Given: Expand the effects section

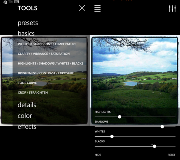Looking at the screenshot, I should (27, 127).
